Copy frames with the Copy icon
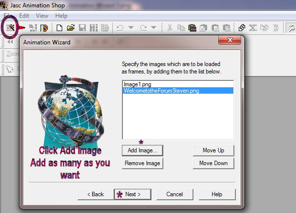This screenshot has width=296, height=213. click(181, 28)
